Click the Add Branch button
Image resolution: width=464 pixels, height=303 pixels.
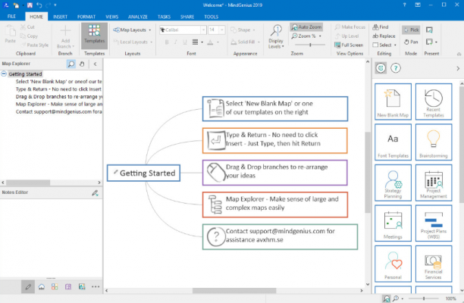point(65,36)
